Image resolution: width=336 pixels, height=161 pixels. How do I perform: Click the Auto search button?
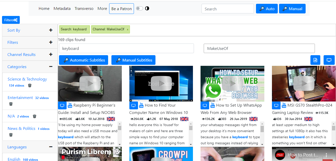click(267, 9)
